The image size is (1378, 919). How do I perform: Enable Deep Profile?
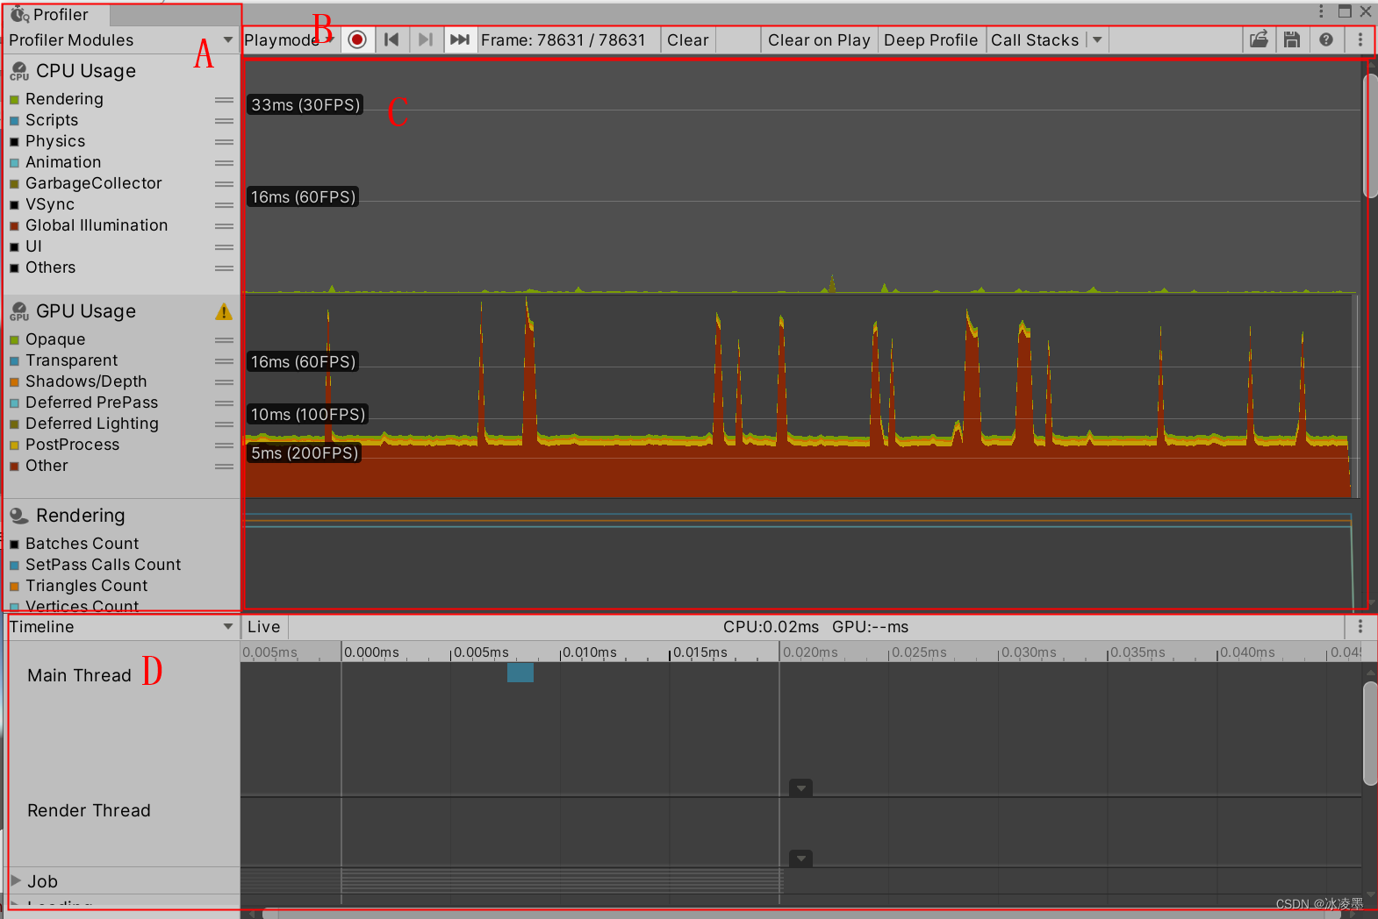point(930,40)
